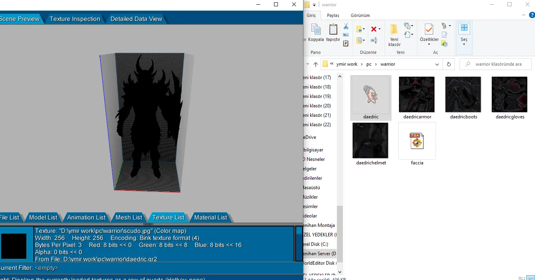This screenshot has height=280, width=535.
Task: Click the Explorer navigation pane scrollbar
Action: (340, 234)
